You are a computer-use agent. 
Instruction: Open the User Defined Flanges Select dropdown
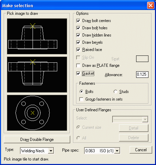tap(130, 119)
